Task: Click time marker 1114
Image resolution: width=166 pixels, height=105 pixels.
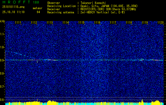Action: pos(65,23)
